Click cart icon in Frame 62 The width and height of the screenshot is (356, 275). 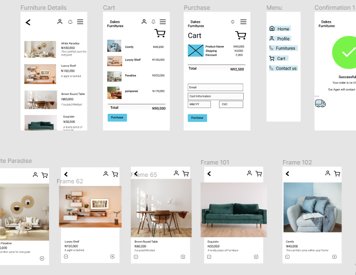(115, 174)
